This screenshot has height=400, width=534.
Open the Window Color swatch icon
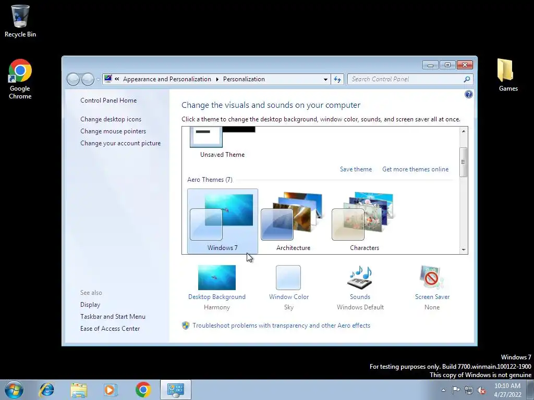coord(288,278)
